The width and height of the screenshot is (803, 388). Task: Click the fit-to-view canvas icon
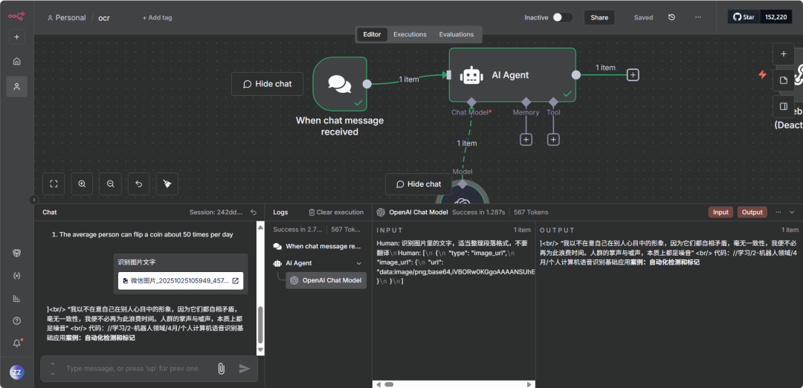(54, 183)
